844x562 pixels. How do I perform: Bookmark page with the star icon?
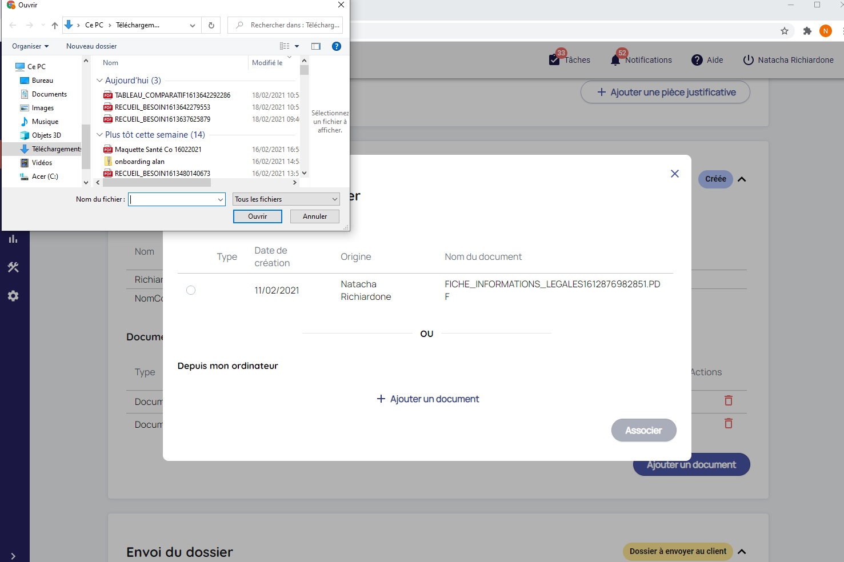(x=784, y=31)
